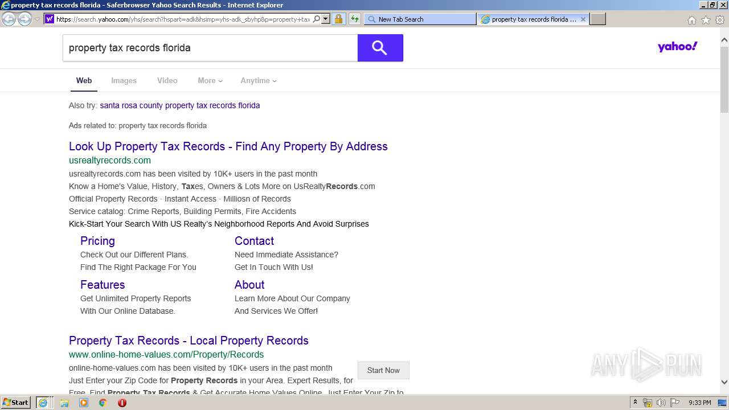Click the purple search magnifier button

pyautogui.click(x=380, y=48)
